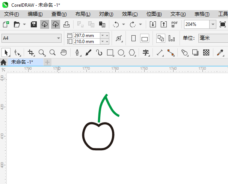
Task: Select the Rectangle tool
Action: 110,52
